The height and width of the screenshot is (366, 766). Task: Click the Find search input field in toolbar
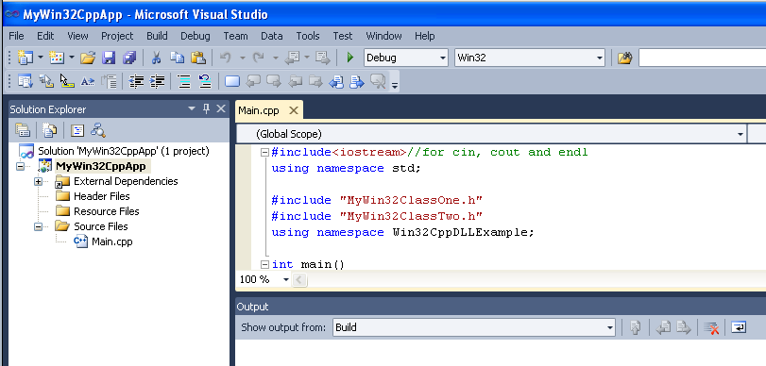(702, 58)
